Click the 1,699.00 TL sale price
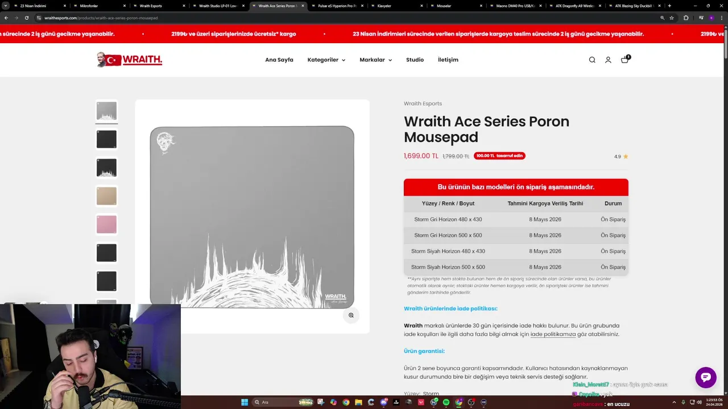This screenshot has height=409, width=728. coord(421,156)
